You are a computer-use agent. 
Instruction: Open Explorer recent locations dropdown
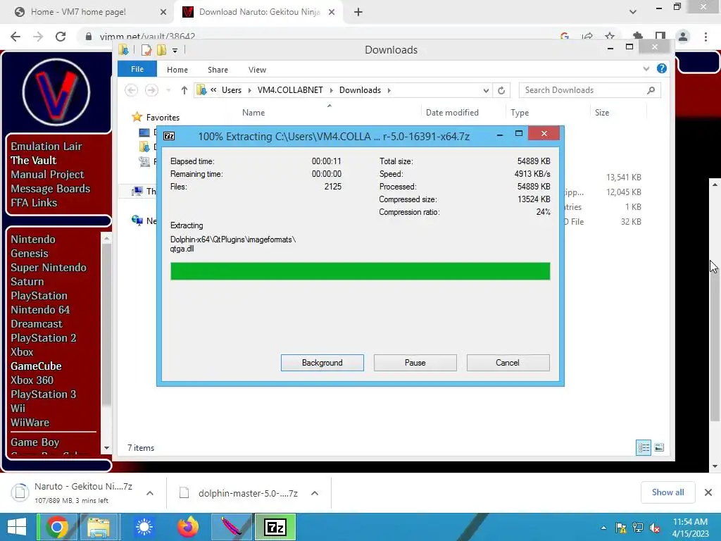(168, 90)
